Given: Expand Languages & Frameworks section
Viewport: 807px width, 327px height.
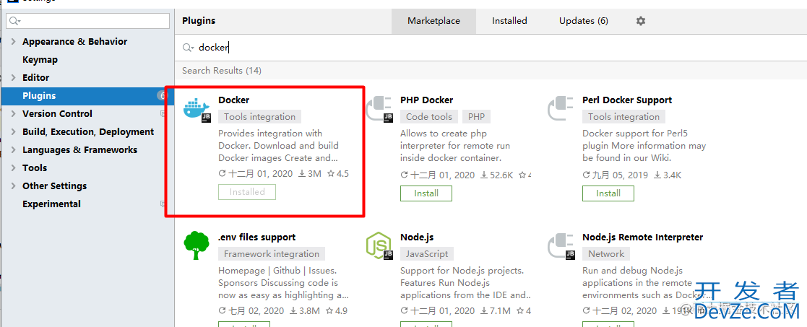Looking at the screenshot, I should pos(14,149).
